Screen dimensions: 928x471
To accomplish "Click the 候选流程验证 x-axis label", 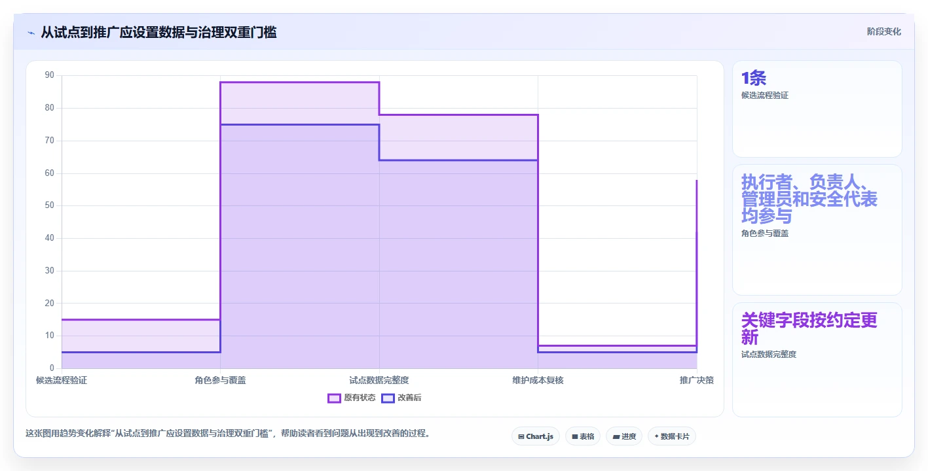I will [x=62, y=380].
